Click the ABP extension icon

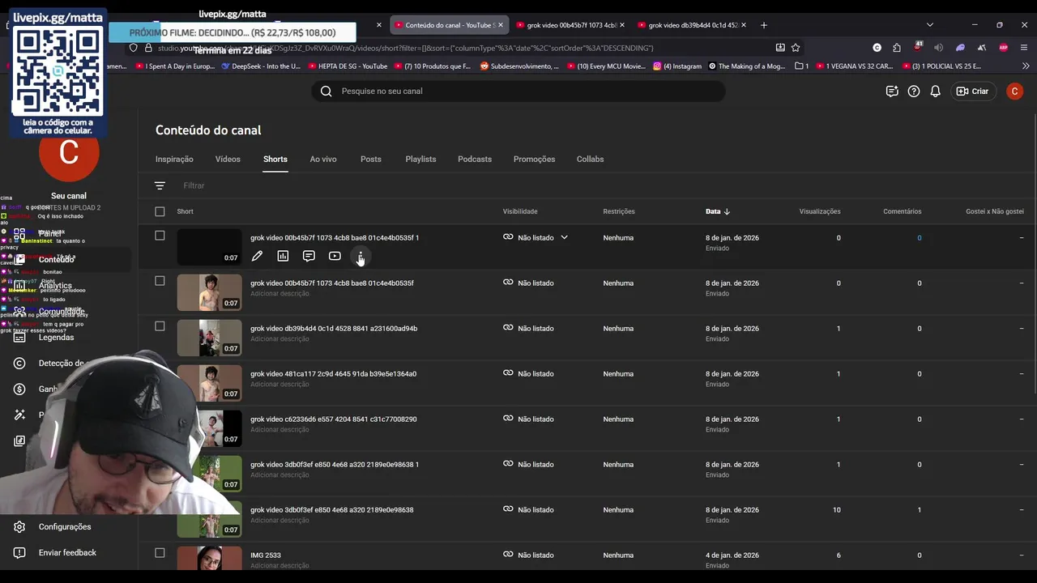click(x=1003, y=48)
